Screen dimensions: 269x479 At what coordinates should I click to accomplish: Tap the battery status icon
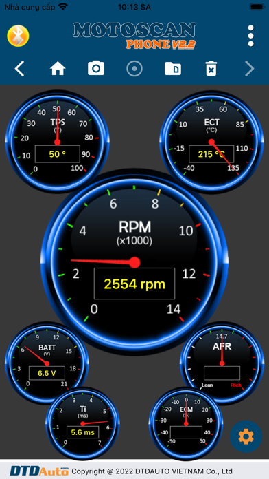tap(257, 7)
